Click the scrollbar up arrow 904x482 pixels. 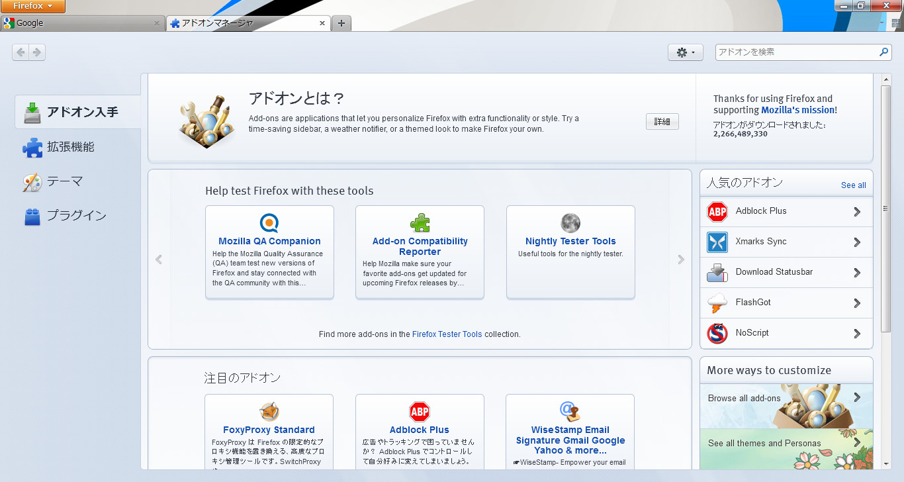[886, 79]
